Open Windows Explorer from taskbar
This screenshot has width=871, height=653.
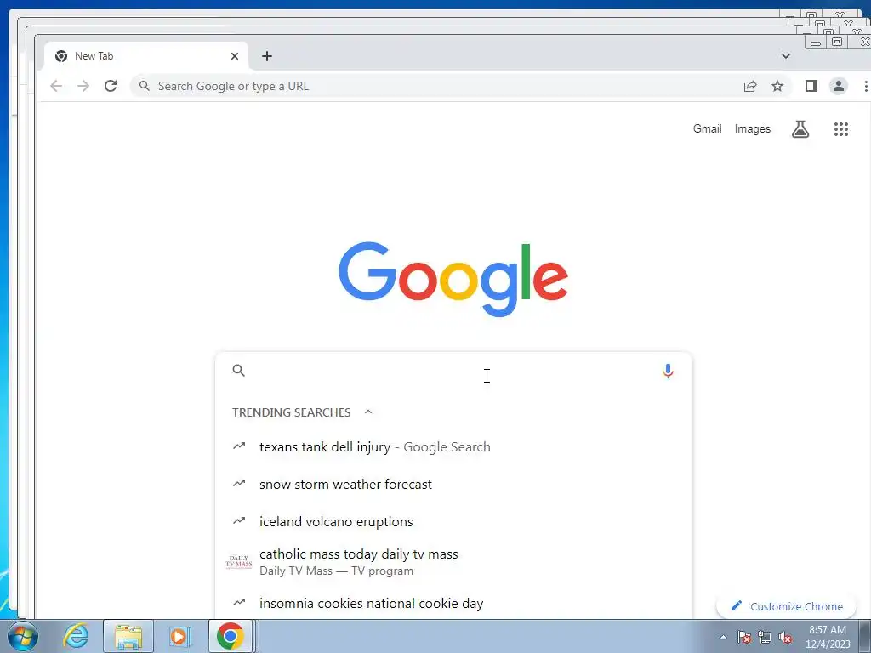pyautogui.click(x=128, y=636)
